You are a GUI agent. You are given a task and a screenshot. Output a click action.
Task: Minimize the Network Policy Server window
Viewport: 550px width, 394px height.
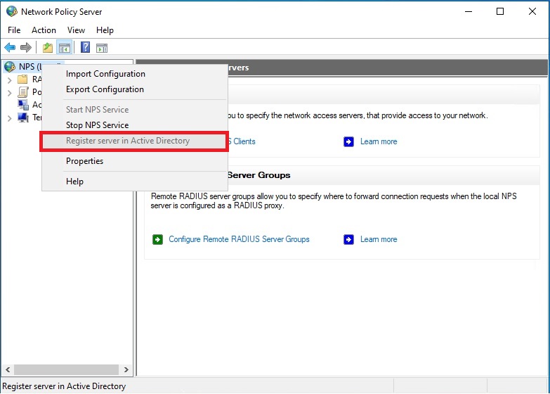(x=469, y=11)
